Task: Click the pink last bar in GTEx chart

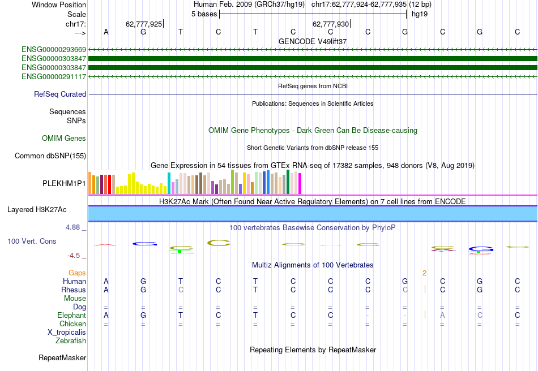Action: click(x=300, y=184)
